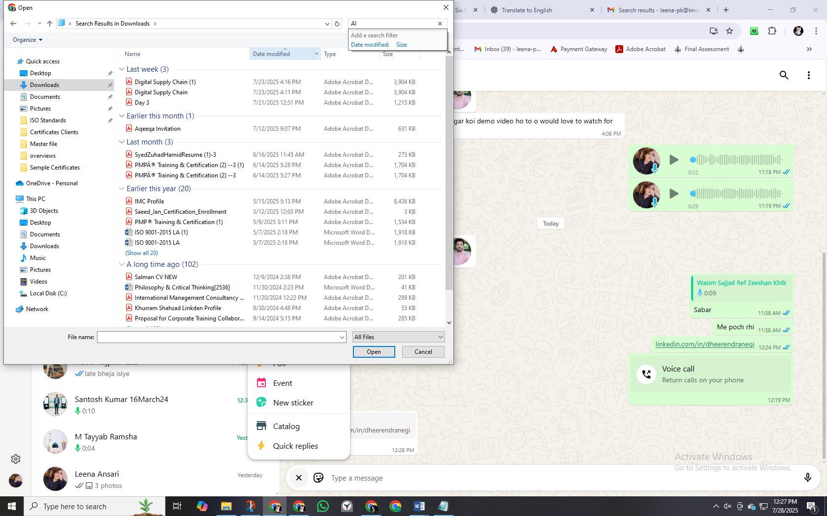Clear the 'Al' search box text
The width and height of the screenshot is (827, 516).
click(440, 24)
